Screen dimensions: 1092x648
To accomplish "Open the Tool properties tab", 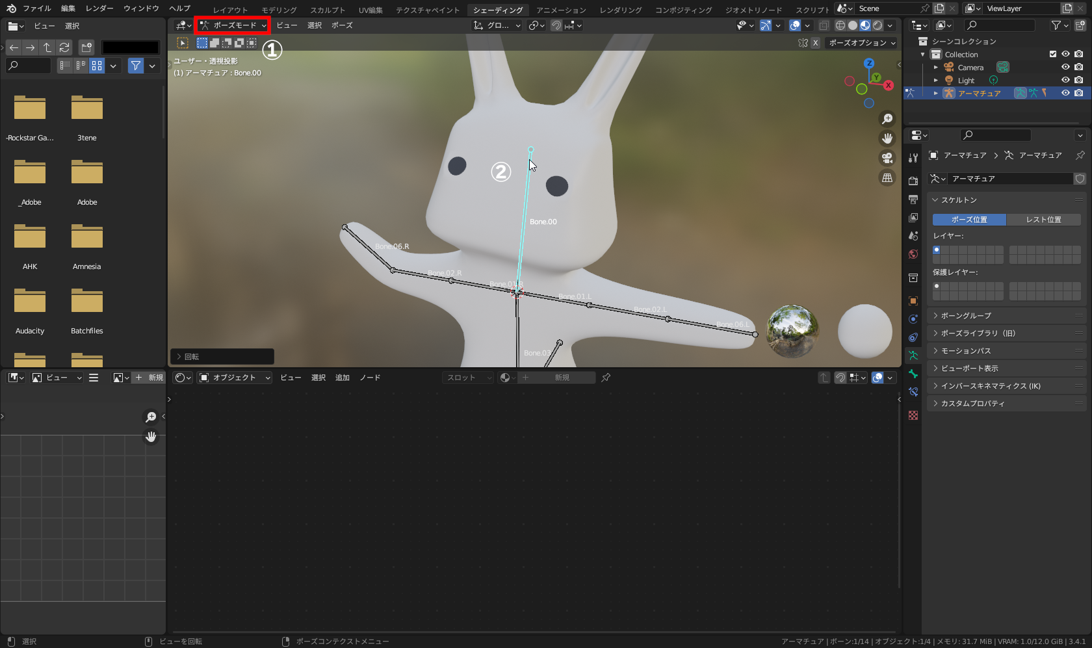I will [x=913, y=158].
